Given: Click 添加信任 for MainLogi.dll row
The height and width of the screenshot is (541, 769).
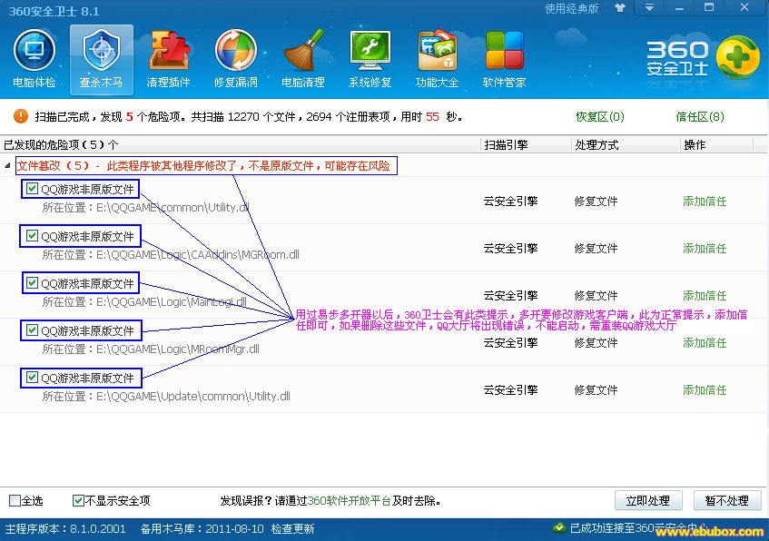Looking at the screenshot, I should tap(705, 295).
